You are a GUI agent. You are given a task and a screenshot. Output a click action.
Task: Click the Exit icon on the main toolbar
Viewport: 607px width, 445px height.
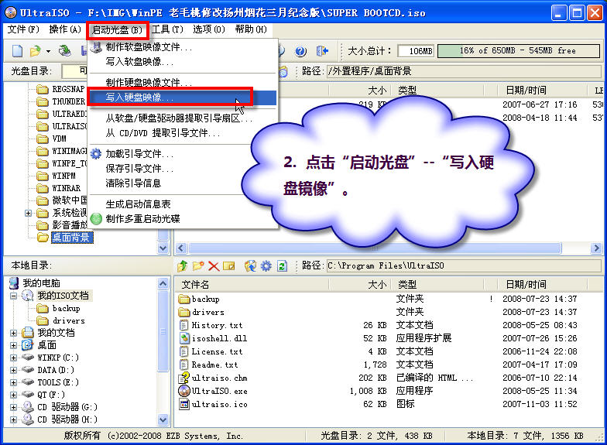(321, 51)
